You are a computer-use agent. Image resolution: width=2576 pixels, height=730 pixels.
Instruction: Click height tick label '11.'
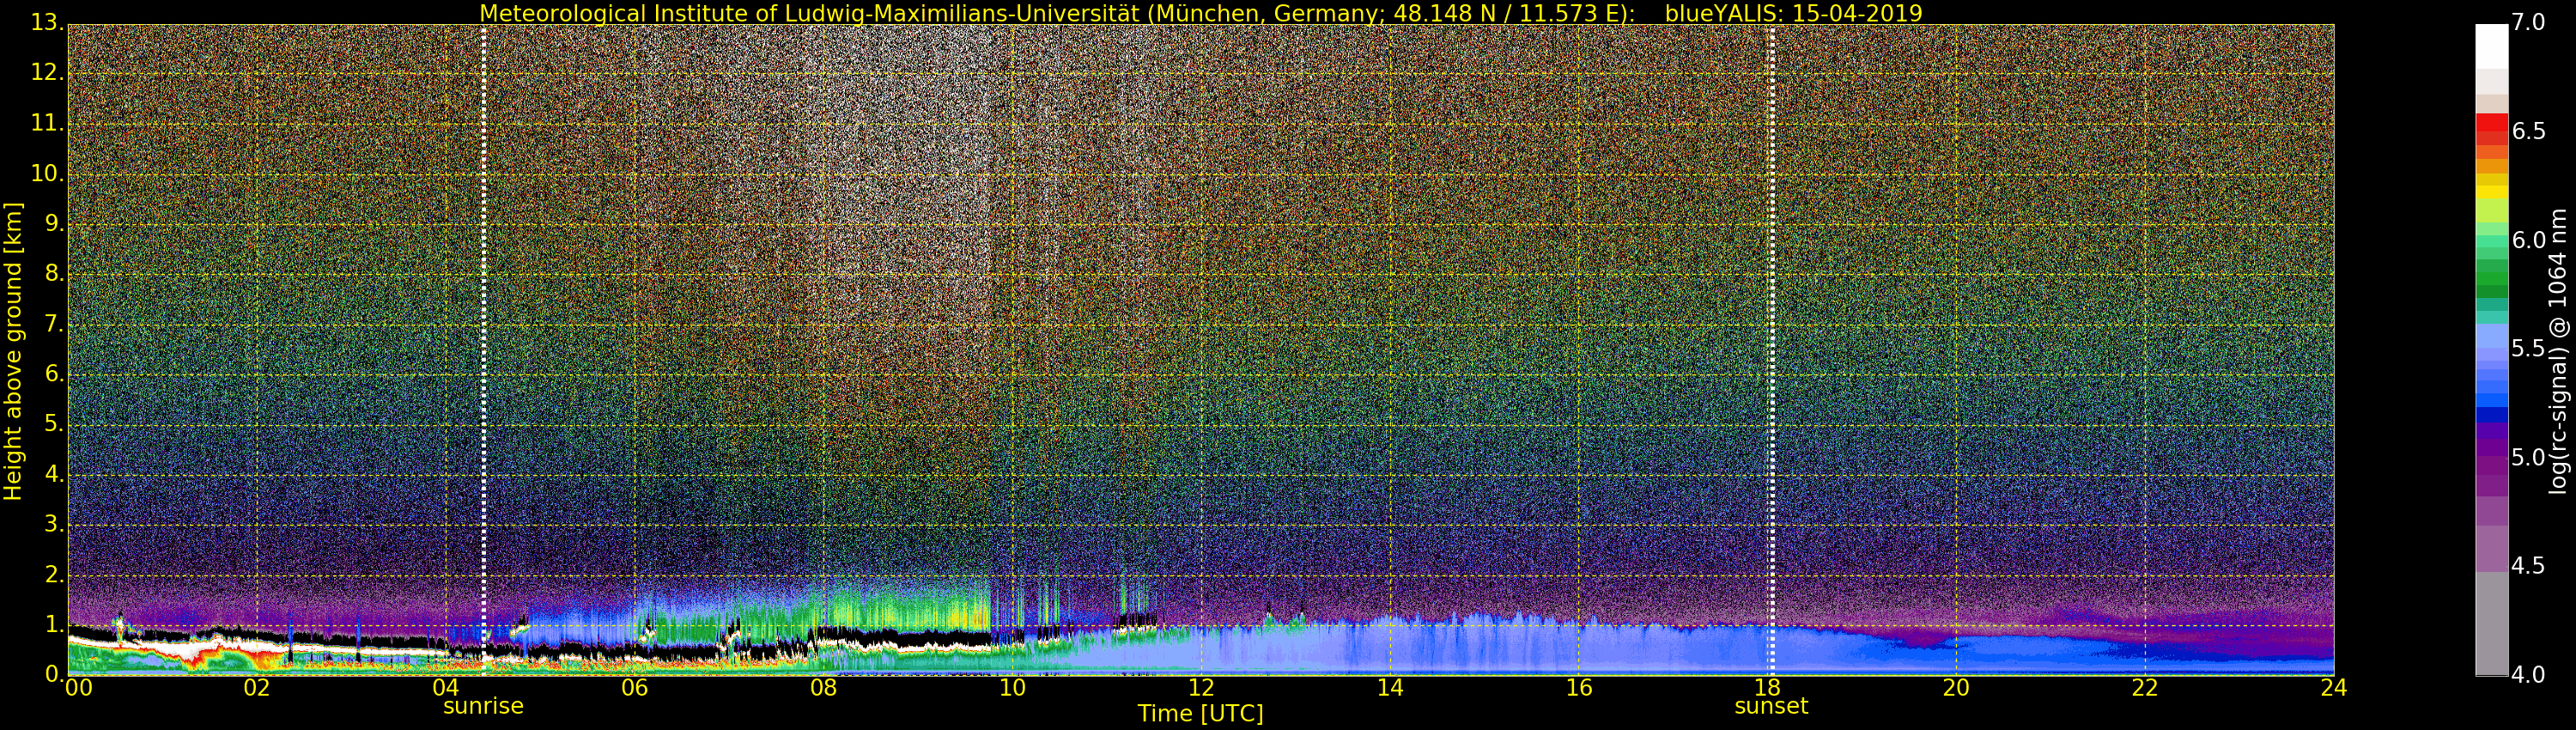47,123
